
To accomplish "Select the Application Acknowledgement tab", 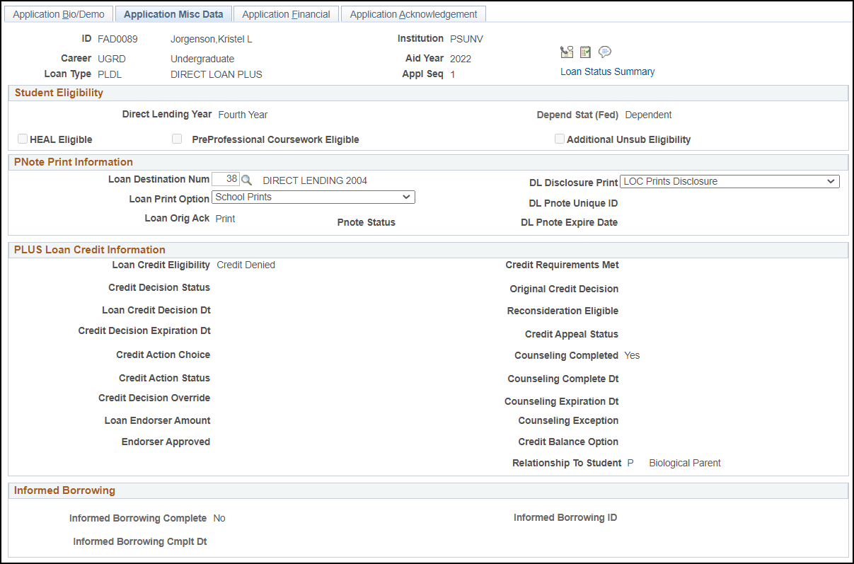I will point(413,13).
